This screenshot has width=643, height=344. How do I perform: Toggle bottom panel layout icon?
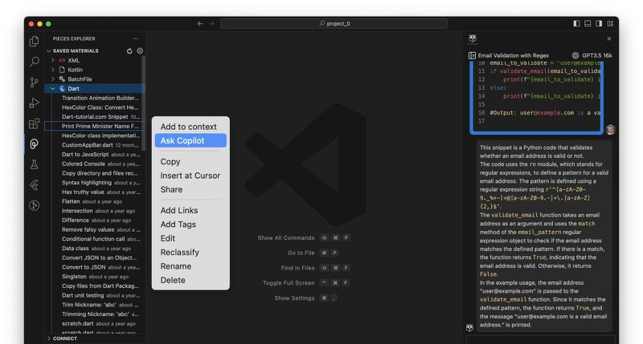click(588, 24)
